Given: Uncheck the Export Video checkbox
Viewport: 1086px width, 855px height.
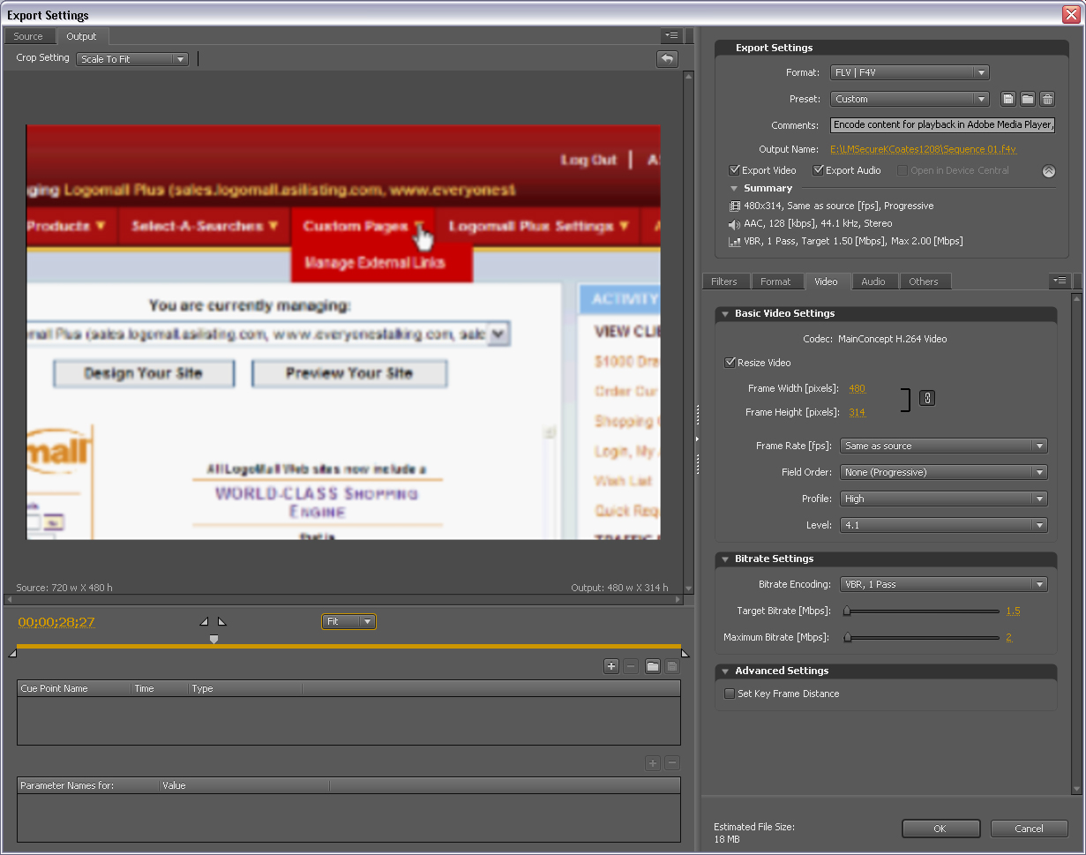Looking at the screenshot, I should click(735, 170).
